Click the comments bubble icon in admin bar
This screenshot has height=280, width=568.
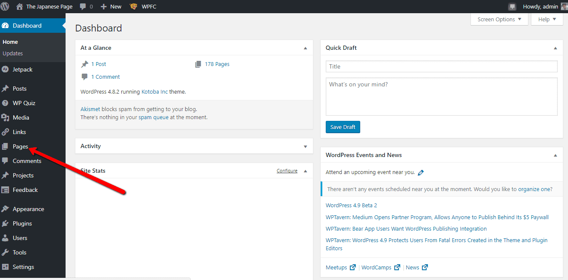[83, 6]
